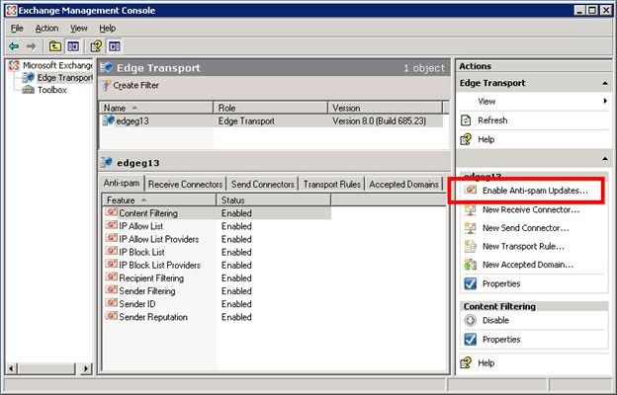Sort by the Role column header

point(270,108)
